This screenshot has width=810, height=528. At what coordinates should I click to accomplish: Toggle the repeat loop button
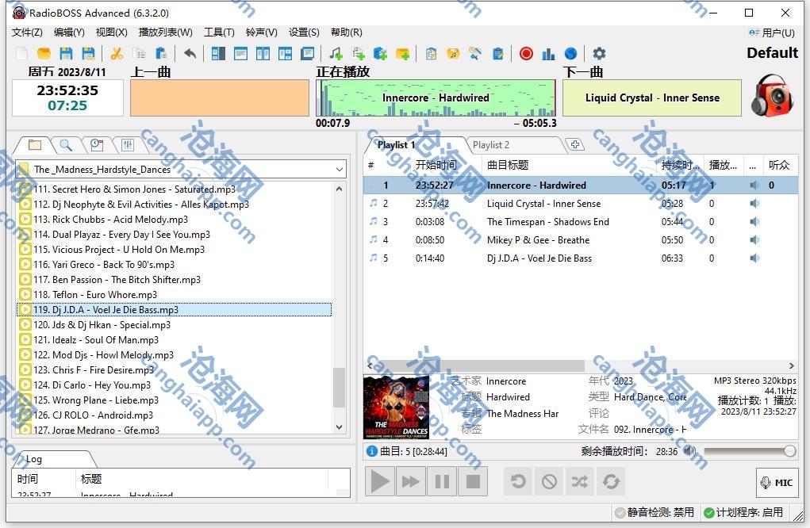(611, 481)
